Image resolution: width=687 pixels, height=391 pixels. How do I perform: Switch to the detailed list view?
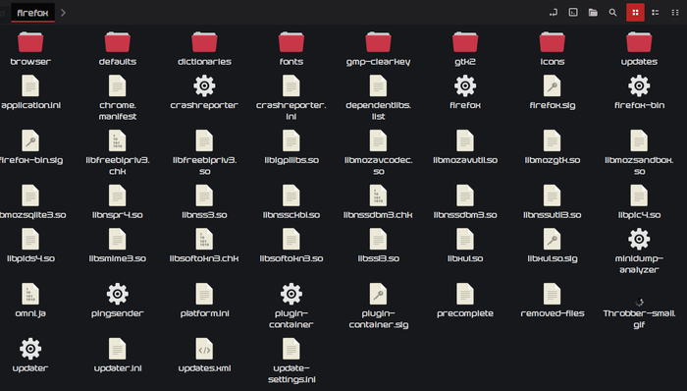pos(656,12)
